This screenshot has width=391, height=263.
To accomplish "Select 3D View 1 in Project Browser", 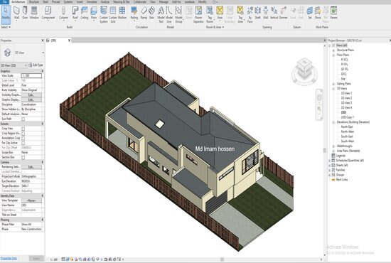I will pyautogui.click(x=346, y=93).
